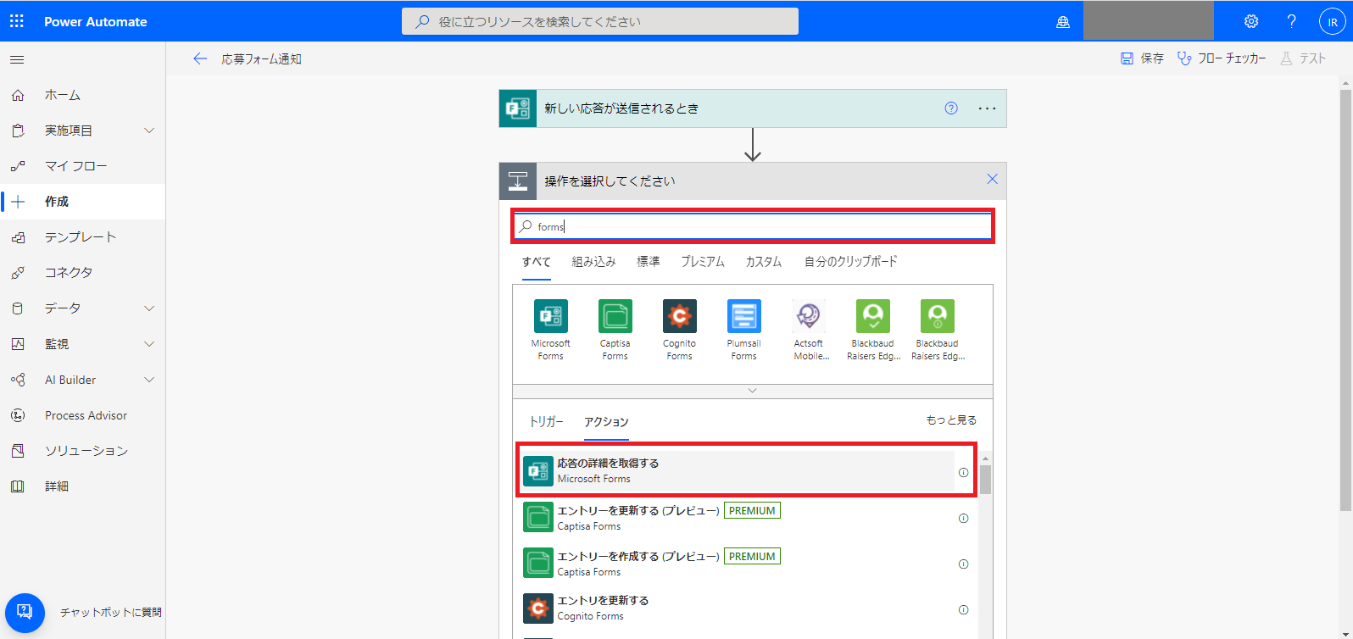This screenshot has width=1353, height=639.
Task: Click the Microsoft Forms trigger icon
Action: [x=518, y=108]
